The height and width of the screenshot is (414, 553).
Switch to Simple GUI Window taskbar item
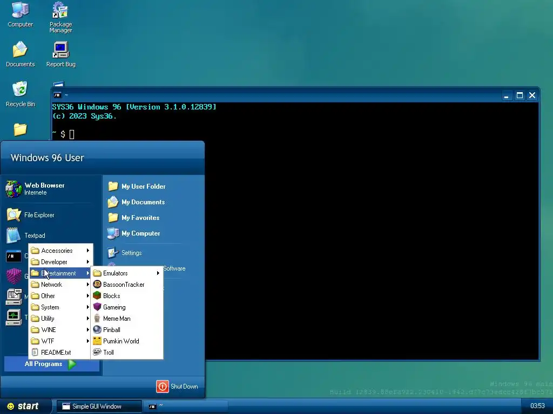pyautogui.click(x=99, y=406)
